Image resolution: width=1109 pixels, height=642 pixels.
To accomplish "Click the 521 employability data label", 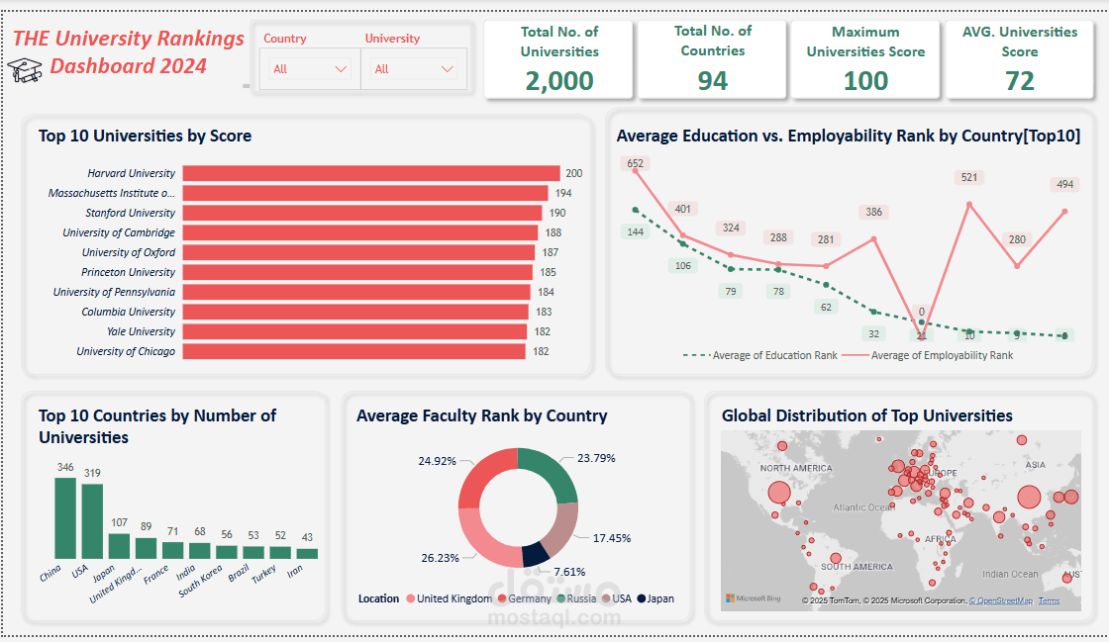I will point(969,177).
